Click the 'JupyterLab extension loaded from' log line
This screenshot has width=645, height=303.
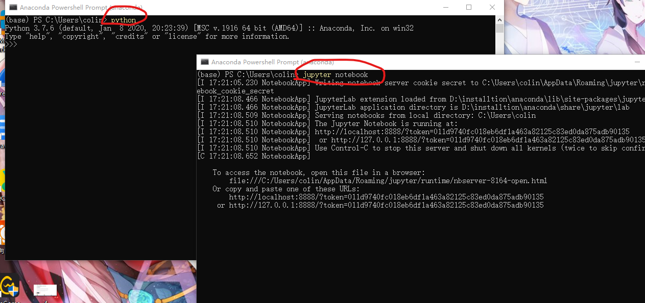(421, 99)
